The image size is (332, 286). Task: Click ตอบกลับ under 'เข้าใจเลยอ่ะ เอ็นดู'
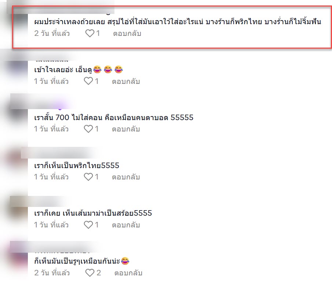point(126,81)
